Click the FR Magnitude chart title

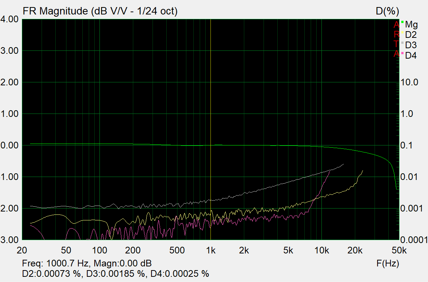tap(100, 11)
